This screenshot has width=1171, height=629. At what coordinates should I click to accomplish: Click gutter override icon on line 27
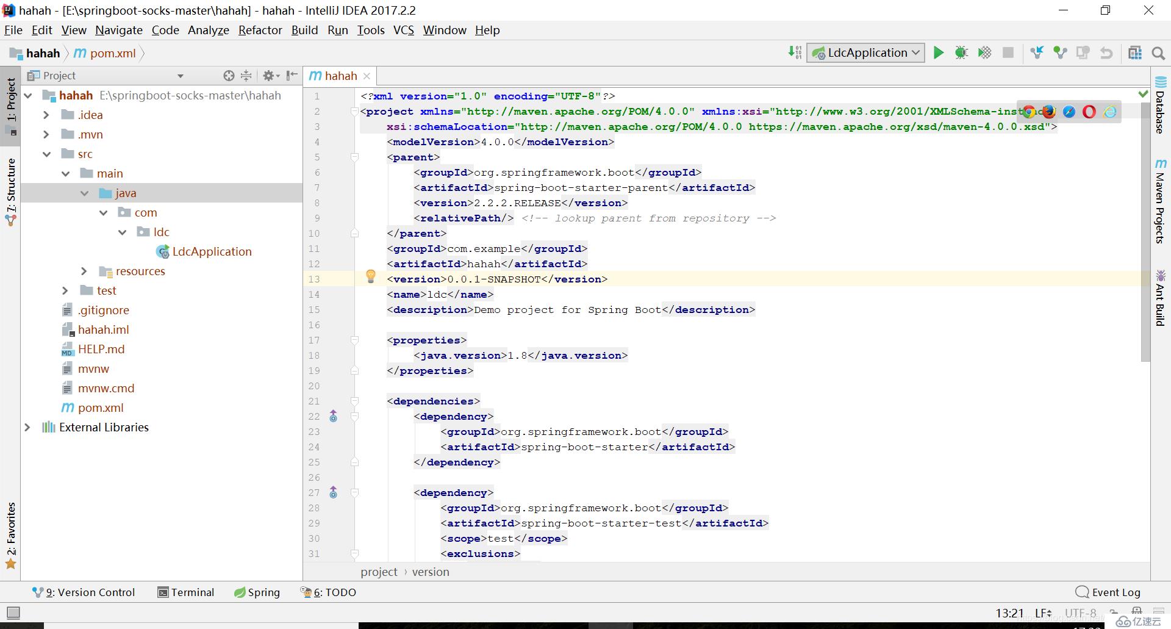333,492
